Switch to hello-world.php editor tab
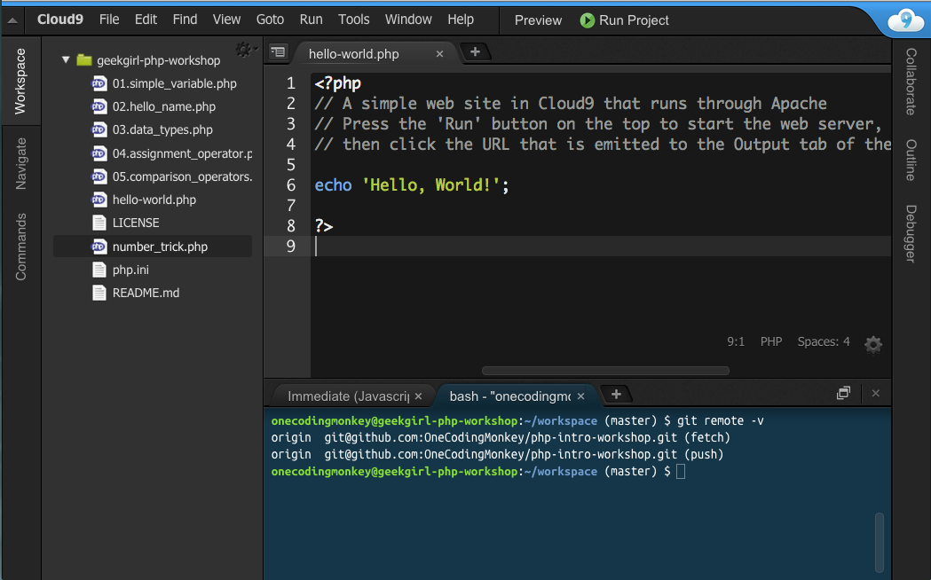The width and height of the screenshot is (931, 580). 354,54
